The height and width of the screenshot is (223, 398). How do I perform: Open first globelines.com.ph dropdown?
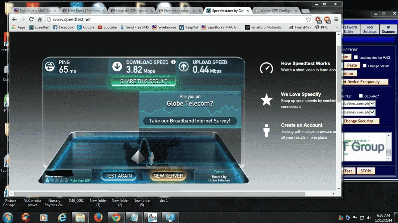click(372, 103)
